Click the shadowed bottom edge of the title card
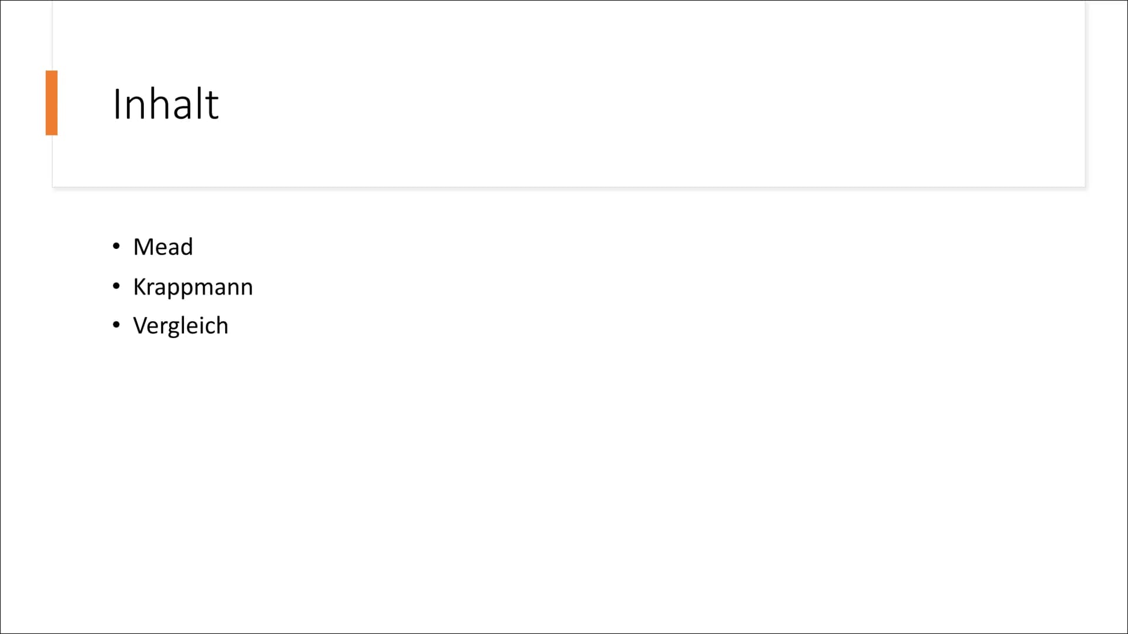The image size is (1128, 634). (x=569, y=187)
